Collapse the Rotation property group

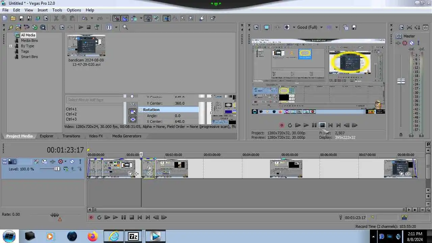(x=141, y=110)
